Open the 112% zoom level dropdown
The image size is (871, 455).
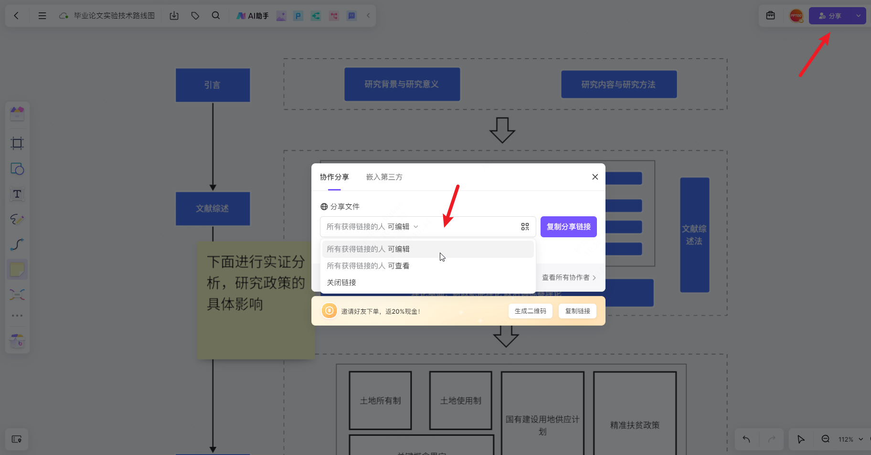pyautogui.click(x=850, y=439)
